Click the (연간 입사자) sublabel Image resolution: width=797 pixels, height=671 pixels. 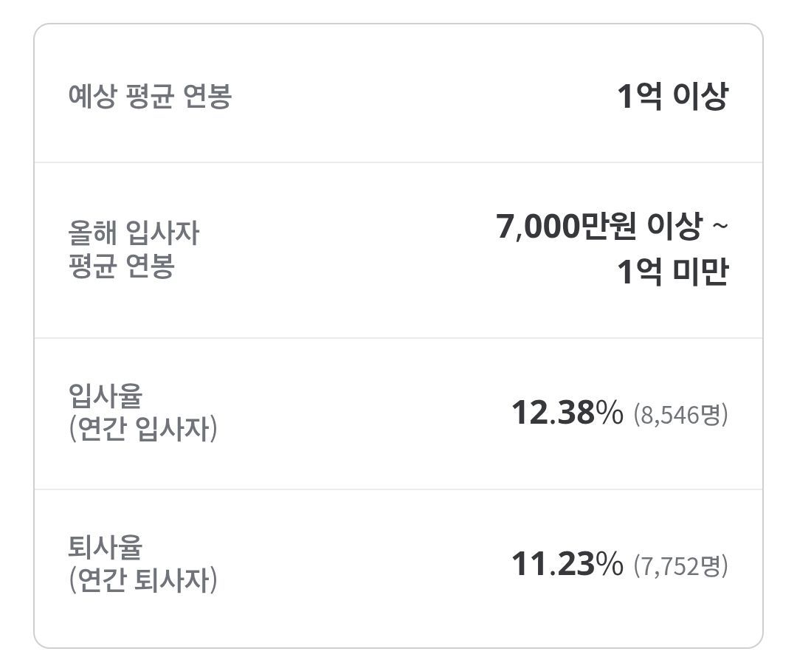coord(142,429)
